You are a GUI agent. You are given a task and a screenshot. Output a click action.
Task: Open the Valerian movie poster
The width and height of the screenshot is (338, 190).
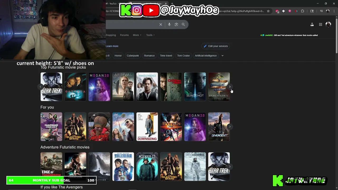click(123, 167)
